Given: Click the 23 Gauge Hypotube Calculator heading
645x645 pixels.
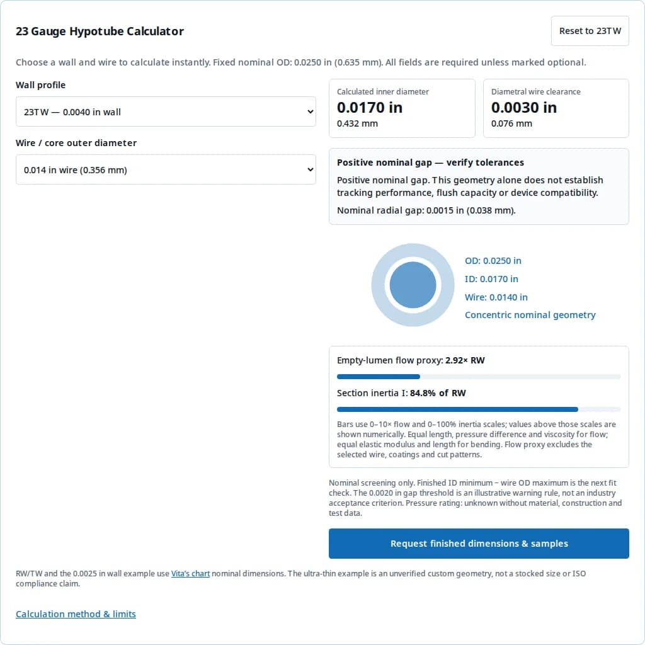Looking at the screenshot, I should pos(100,31).
